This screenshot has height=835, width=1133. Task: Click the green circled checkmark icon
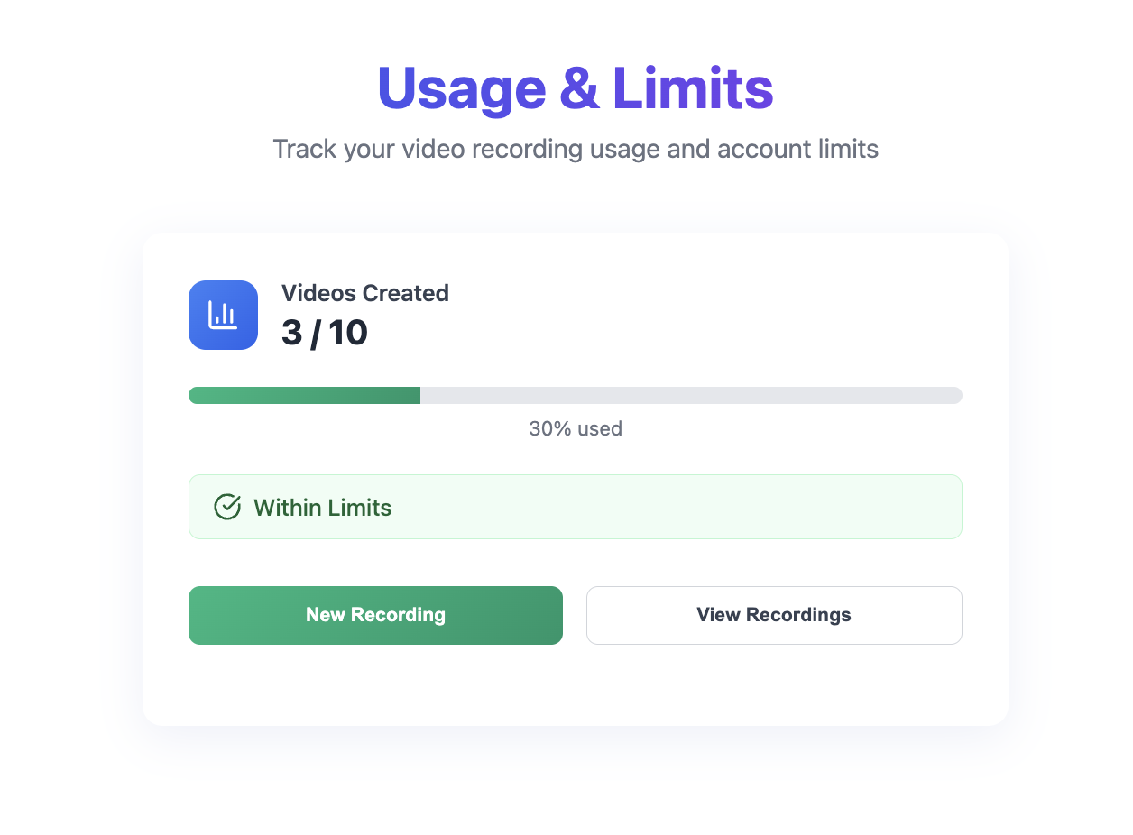coord(227,507)
